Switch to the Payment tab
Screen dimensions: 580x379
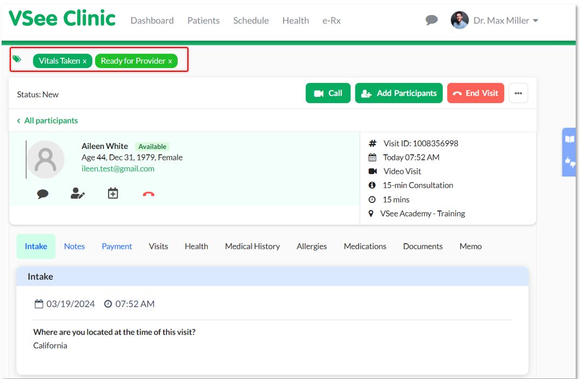(x=117, y=246)
